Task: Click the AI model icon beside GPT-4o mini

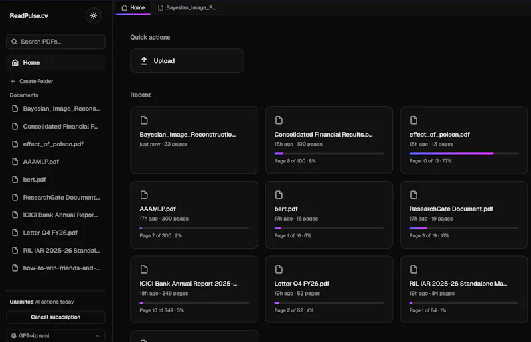Action: point(13,336)
